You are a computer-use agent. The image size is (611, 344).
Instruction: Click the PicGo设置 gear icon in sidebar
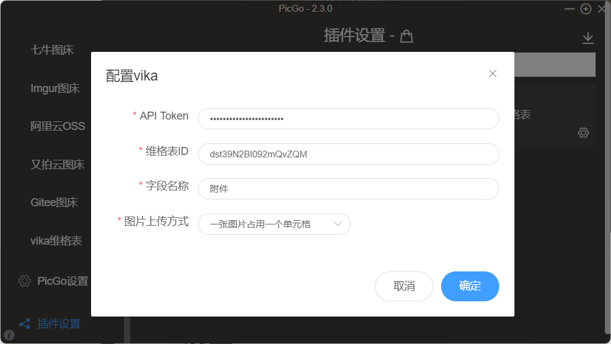click(24, 281)
